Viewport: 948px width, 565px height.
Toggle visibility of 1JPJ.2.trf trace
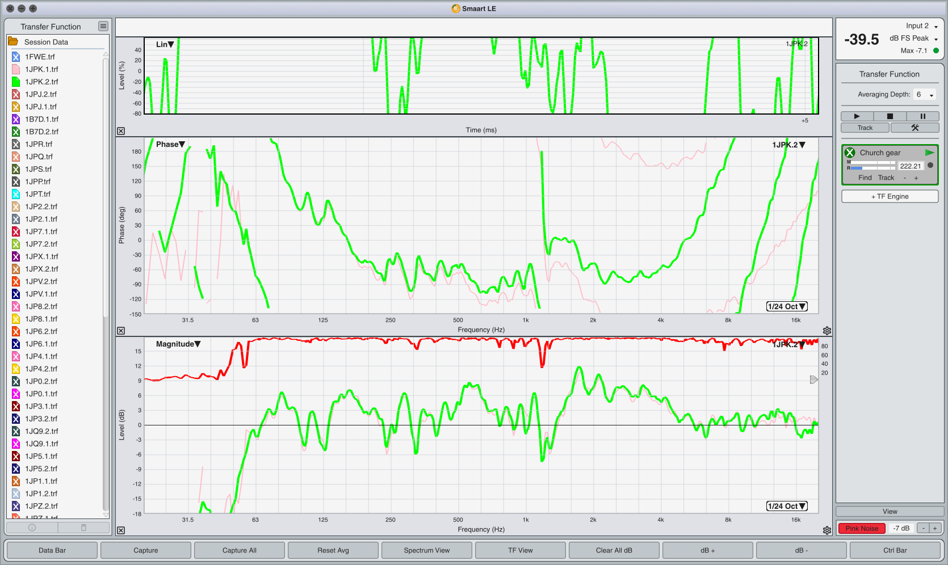tap(16, 94)
